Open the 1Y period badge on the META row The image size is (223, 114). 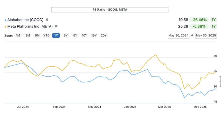coord(214,26)
